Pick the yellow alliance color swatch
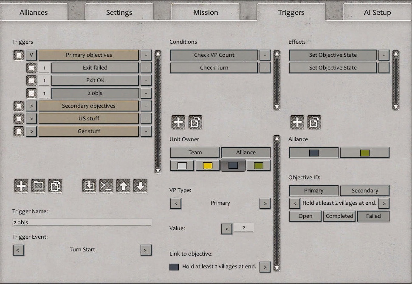412x284 pixels. tap(207, 165)
